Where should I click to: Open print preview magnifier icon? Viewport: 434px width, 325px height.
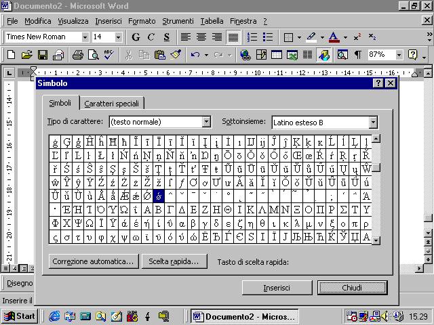[x=94, y=55]
